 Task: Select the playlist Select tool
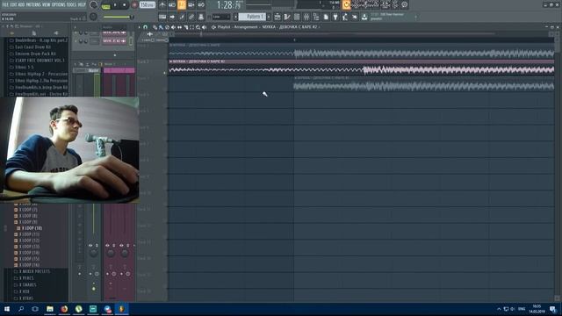191,27
